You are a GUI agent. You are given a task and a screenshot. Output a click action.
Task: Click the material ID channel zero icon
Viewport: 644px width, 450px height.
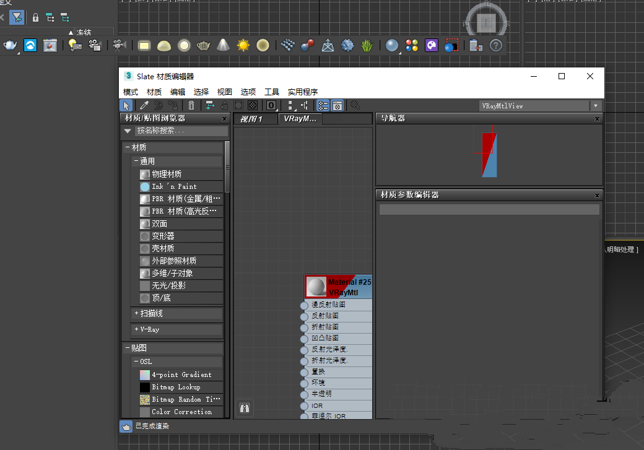(x=271, y=105)
